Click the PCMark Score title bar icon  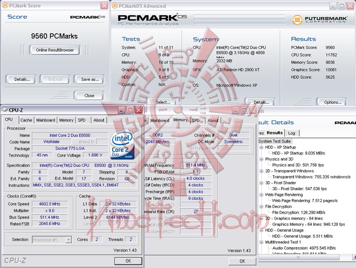click(5, 5)
